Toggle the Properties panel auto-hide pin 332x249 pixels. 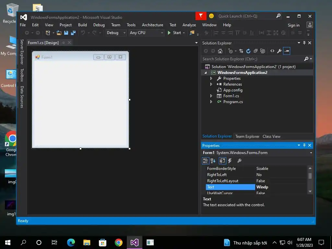304,146
